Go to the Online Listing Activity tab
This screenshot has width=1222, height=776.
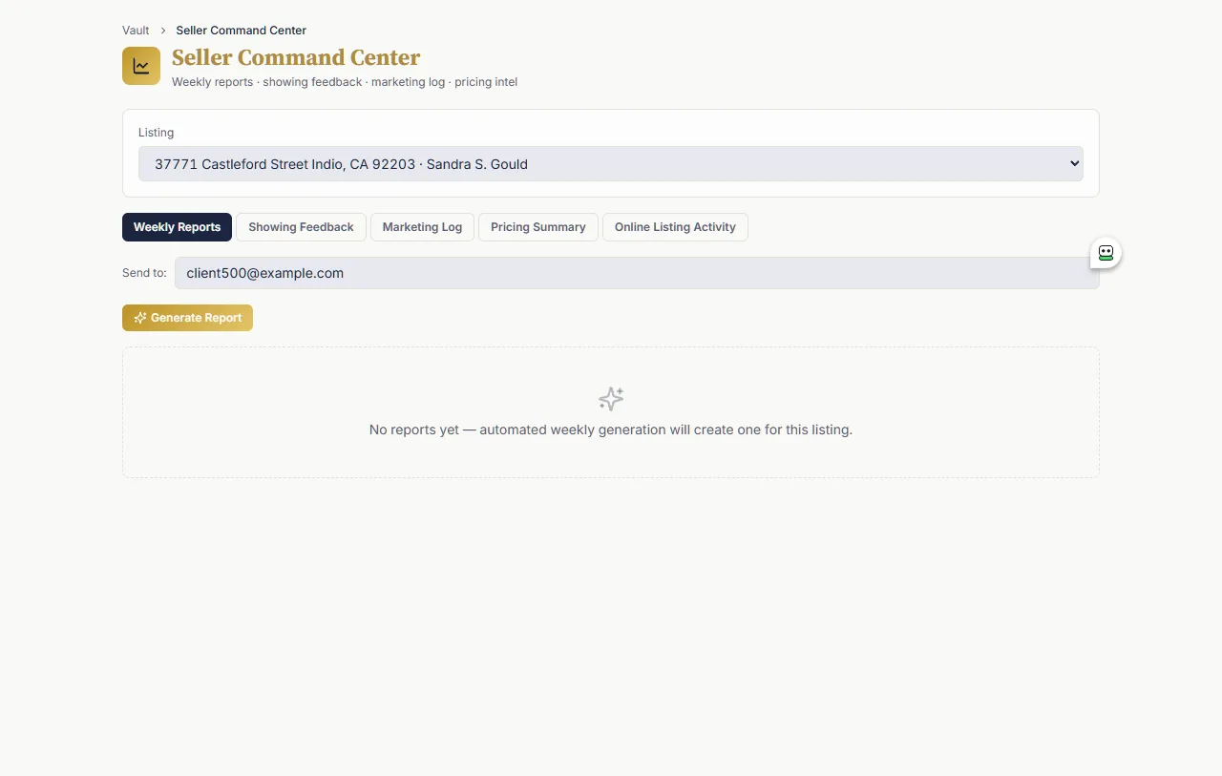(675, 227)
